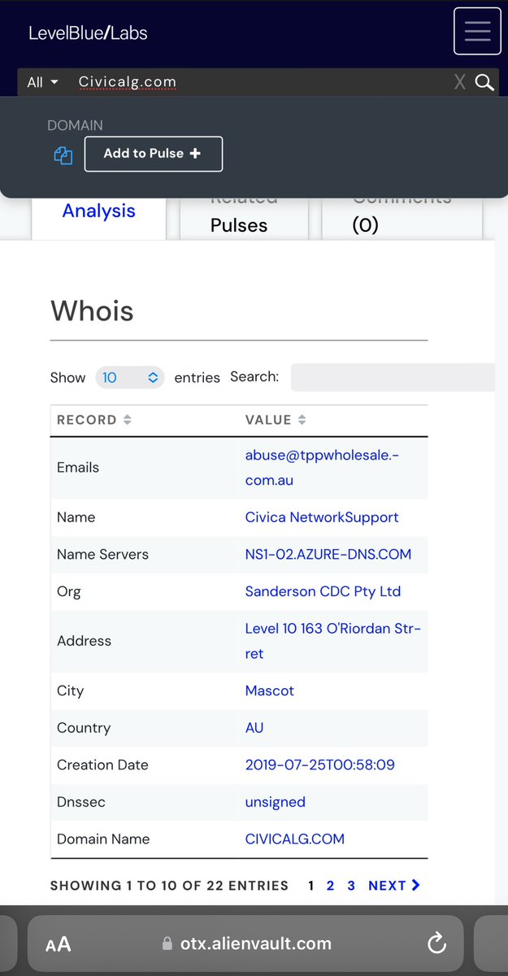Switch to the Analysis tab
Image resolution: width=508 pixels, height=976 pixels.
tap(98, 211)
